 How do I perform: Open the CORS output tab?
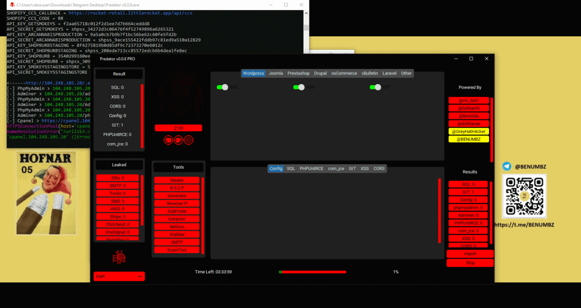[x=379, y=169]
